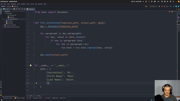Open Python Console tool window

tap(38, 98)
